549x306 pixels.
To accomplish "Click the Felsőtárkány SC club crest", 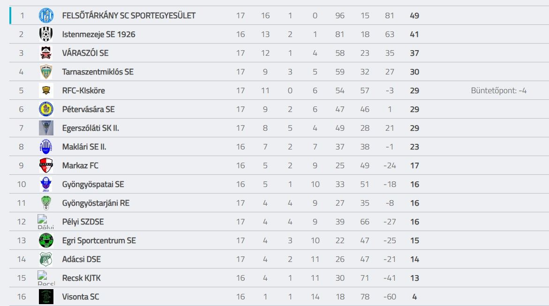I will pyautogui.click(x=46, y=15).
